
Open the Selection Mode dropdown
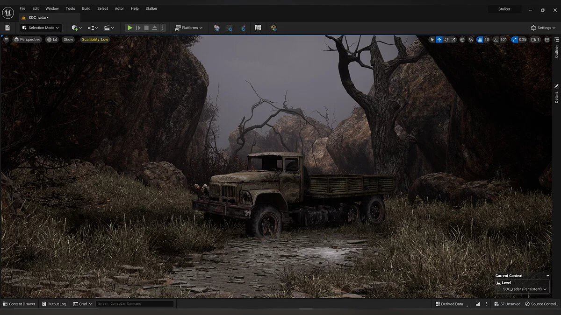(x=41, y=28)
